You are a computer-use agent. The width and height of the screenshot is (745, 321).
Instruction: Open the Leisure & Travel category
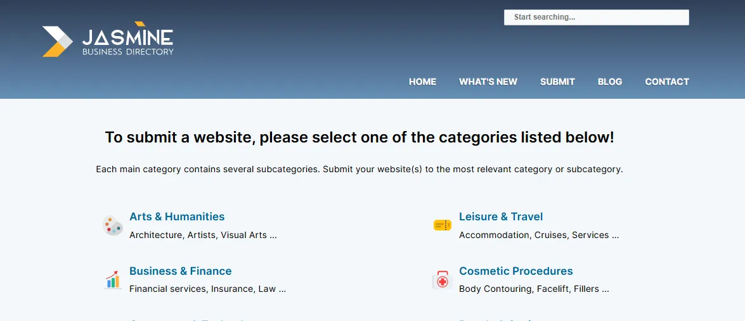(501, 217)
